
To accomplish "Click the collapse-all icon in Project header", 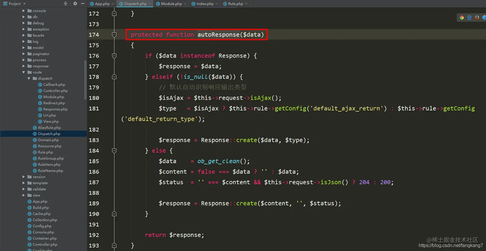I will pos(66,4).
